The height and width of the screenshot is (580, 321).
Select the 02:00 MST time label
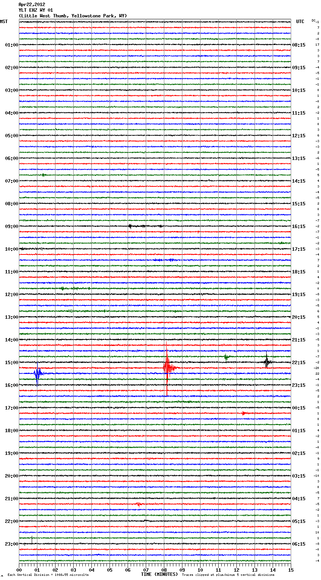(x=11, y=68)
